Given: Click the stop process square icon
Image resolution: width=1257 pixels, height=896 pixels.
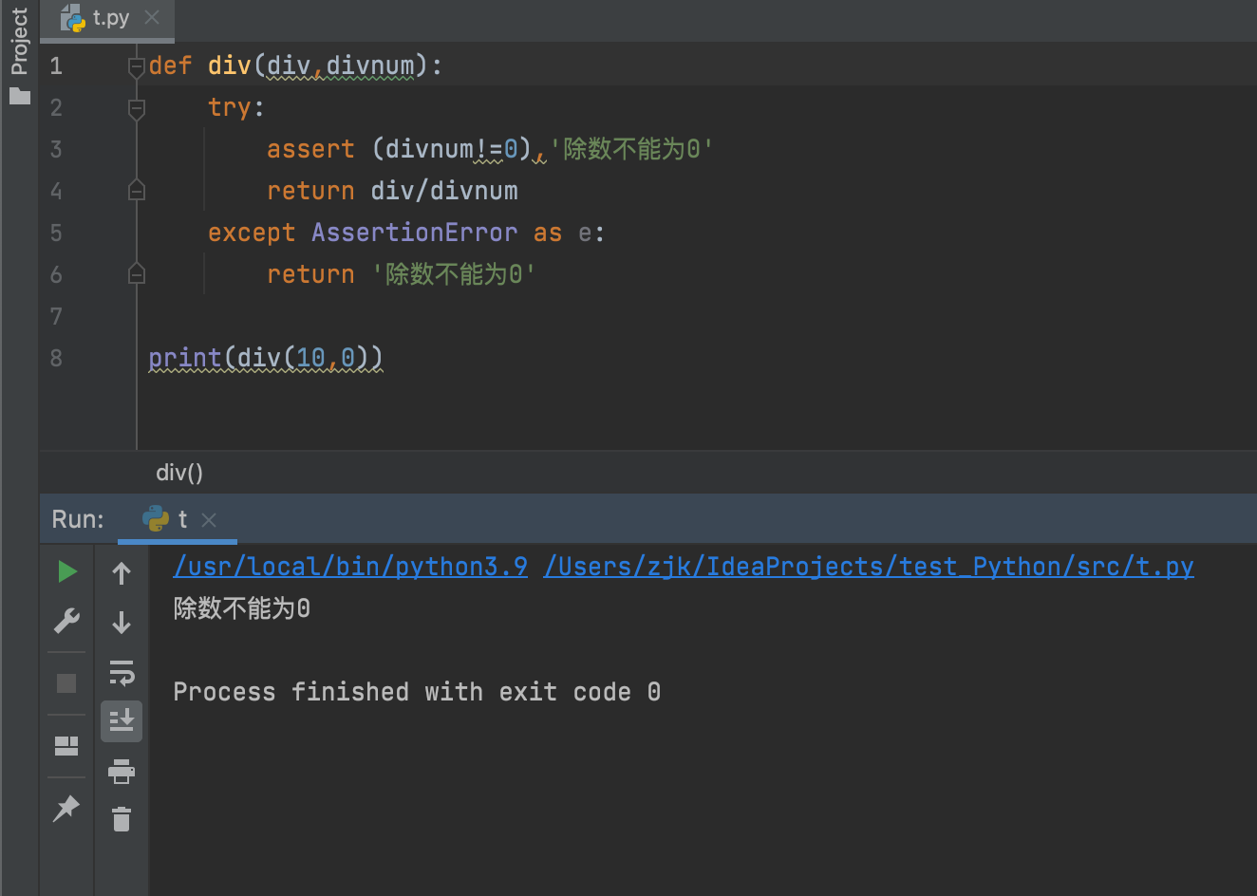Looking at the screenshot, I should pyautogui.click(x=66, y=682).
